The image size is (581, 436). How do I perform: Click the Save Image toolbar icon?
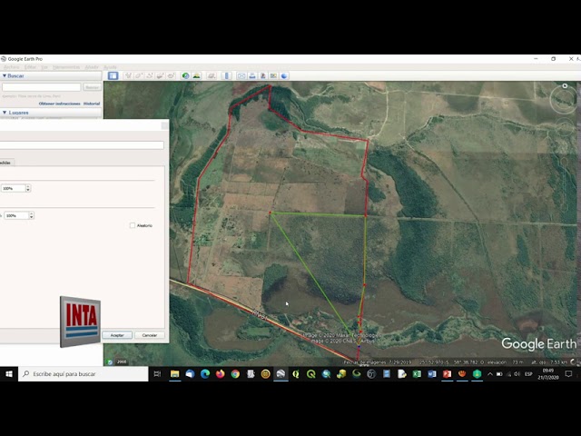[262, 76]
